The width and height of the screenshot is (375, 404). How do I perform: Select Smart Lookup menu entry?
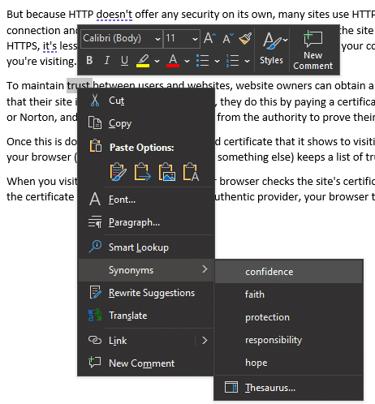click(x=146, y=247)
